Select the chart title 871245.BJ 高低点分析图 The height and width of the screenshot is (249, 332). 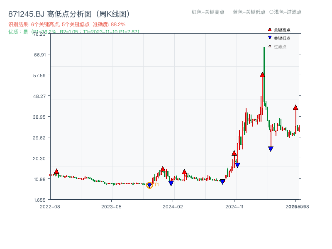click(x=69, y=13)
